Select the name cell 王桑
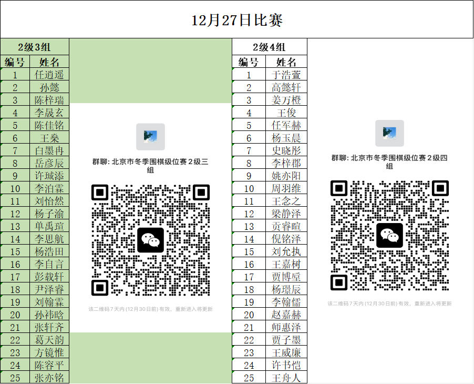Image resolution: width=474 pixels, height=384 pixels. [x=49, y=138]
